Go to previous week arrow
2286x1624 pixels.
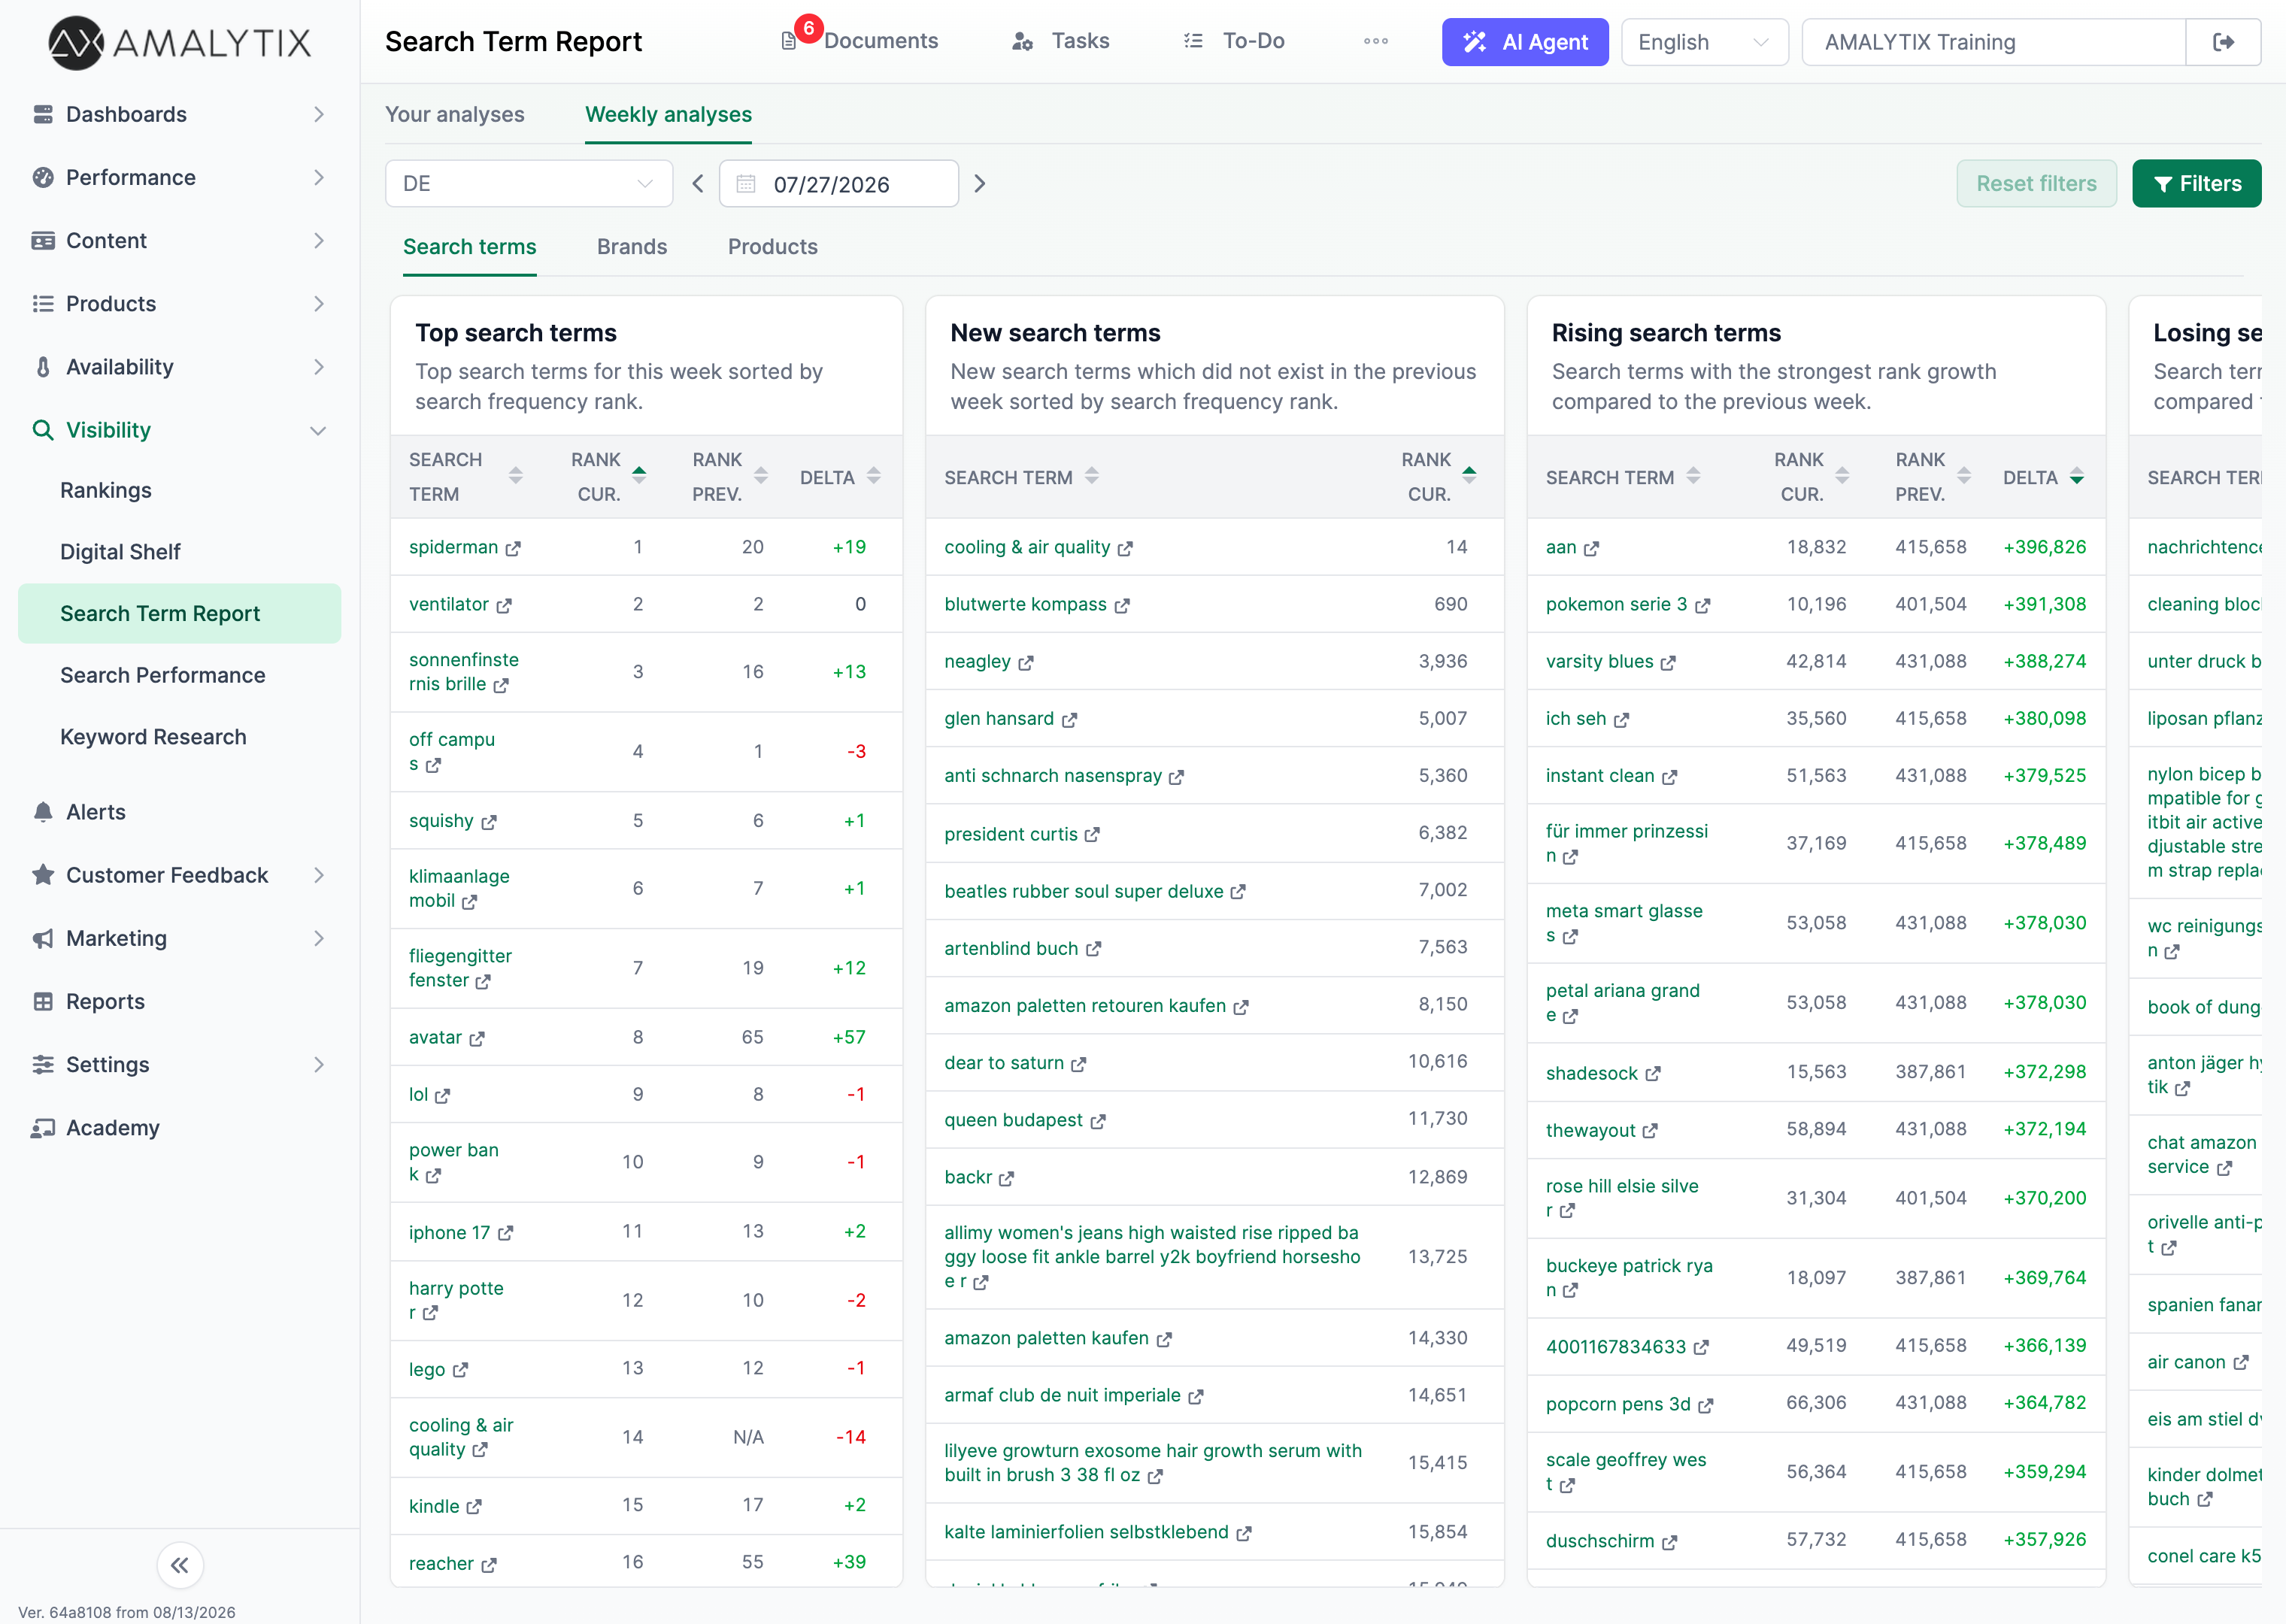coord(698,184)
